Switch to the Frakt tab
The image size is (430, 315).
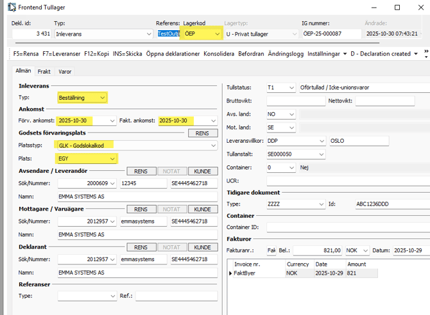click(44, 72)
